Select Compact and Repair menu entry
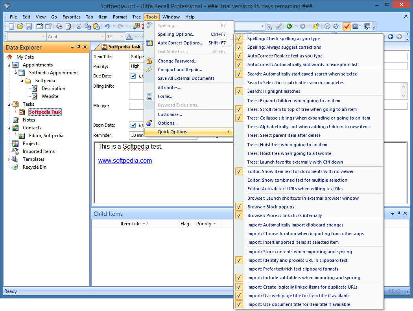This screenshot has height=311, width=413. (188, 70)
